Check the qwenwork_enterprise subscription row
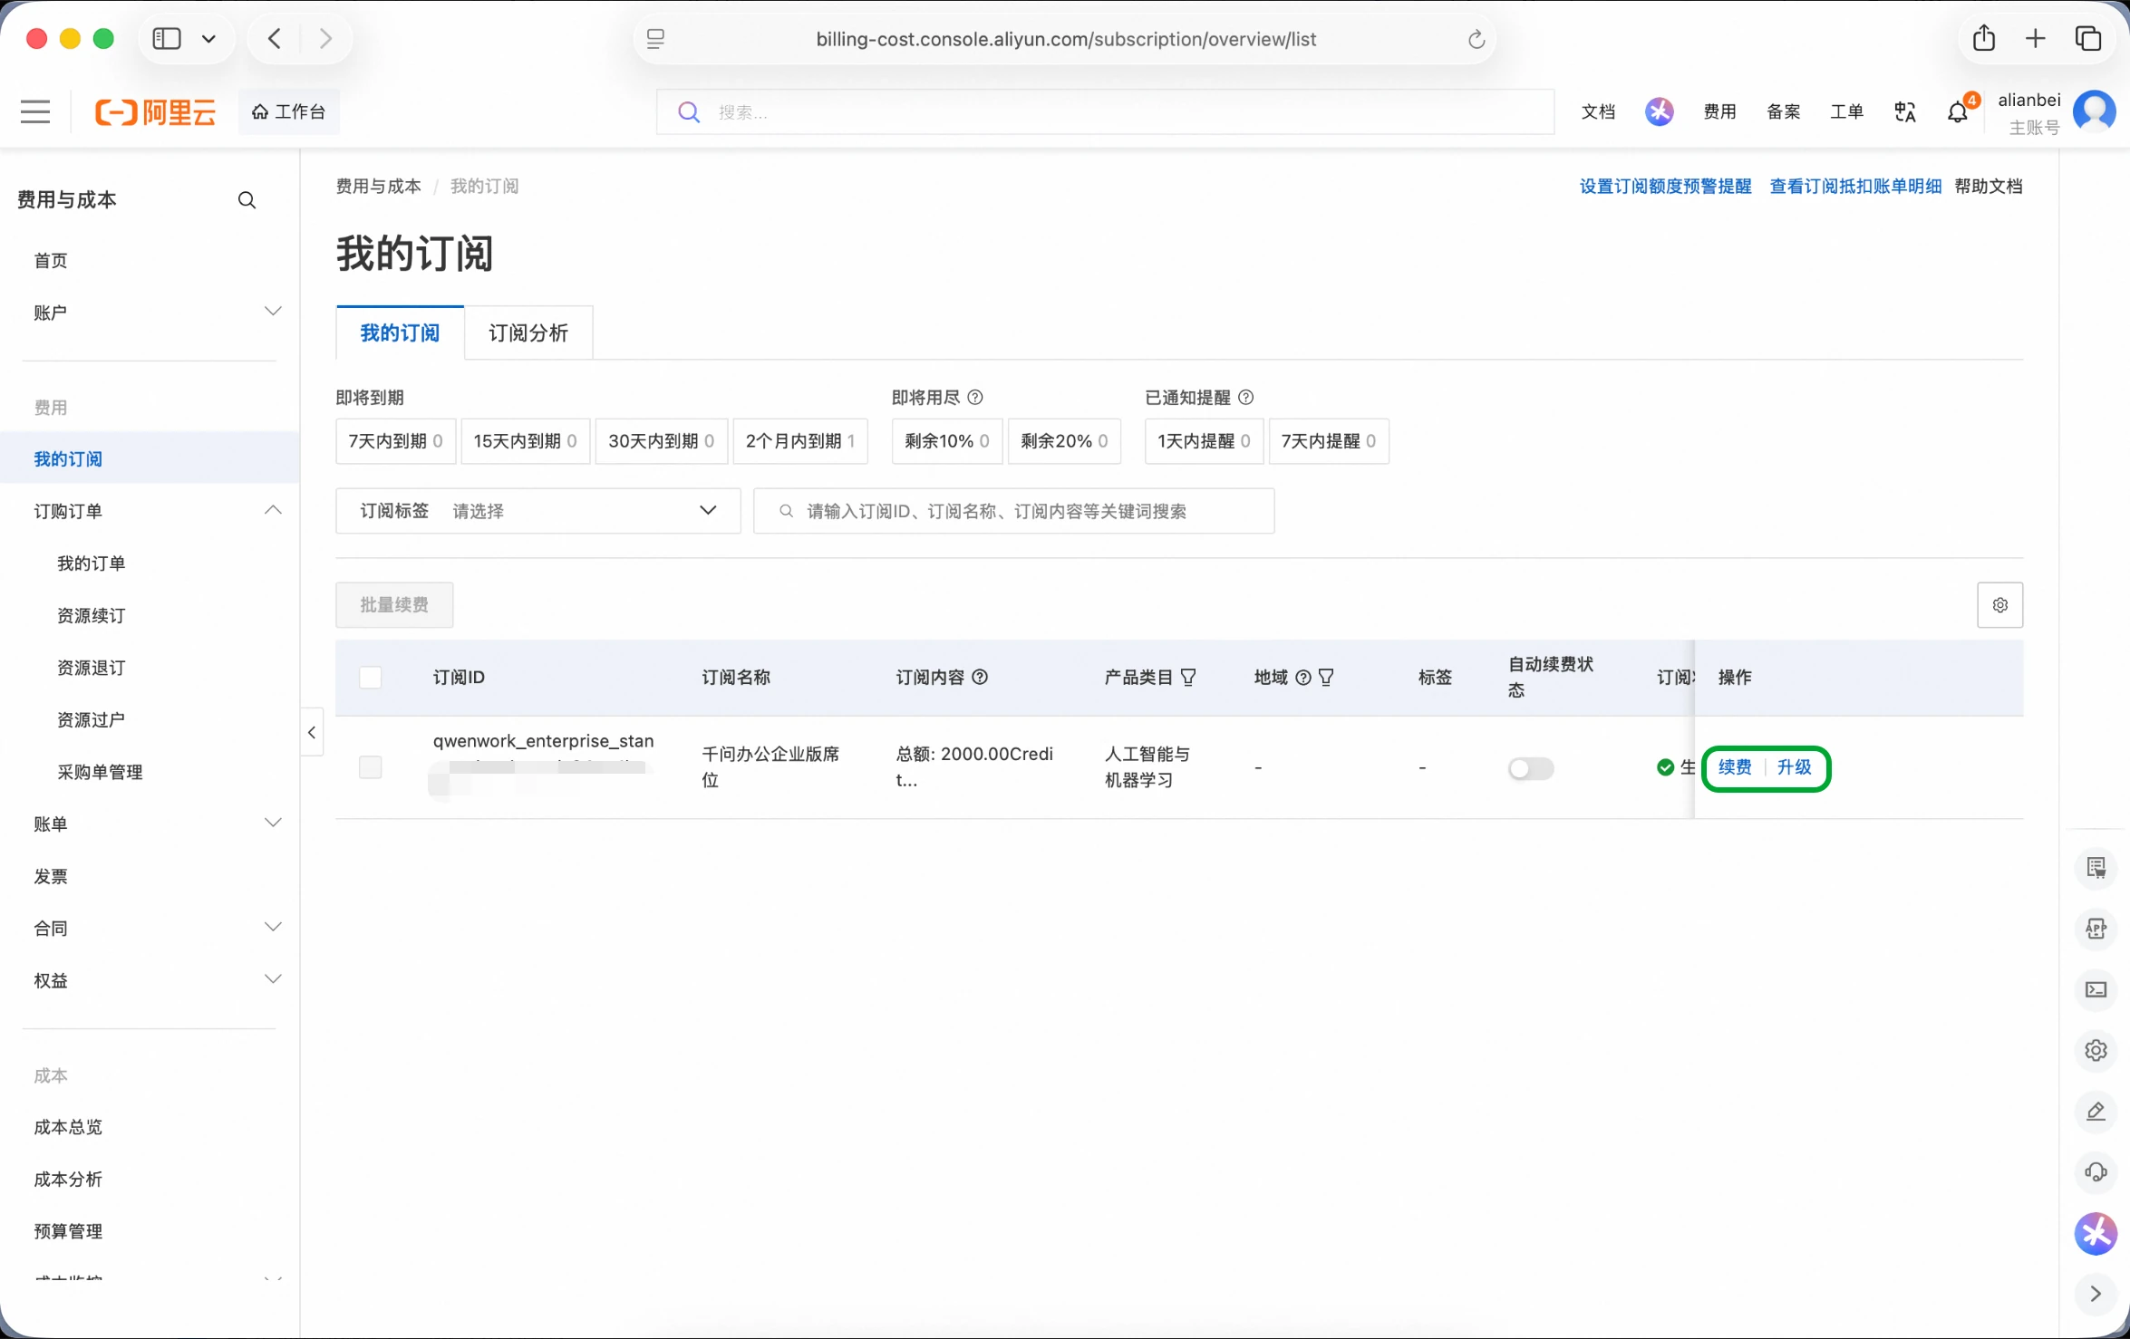 [370, 767]
